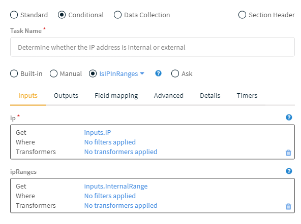Viewport: 301px width, 224px height.
Task: Select the script radio button beside IsIPInRanges
Action: (x=93, y=73)
